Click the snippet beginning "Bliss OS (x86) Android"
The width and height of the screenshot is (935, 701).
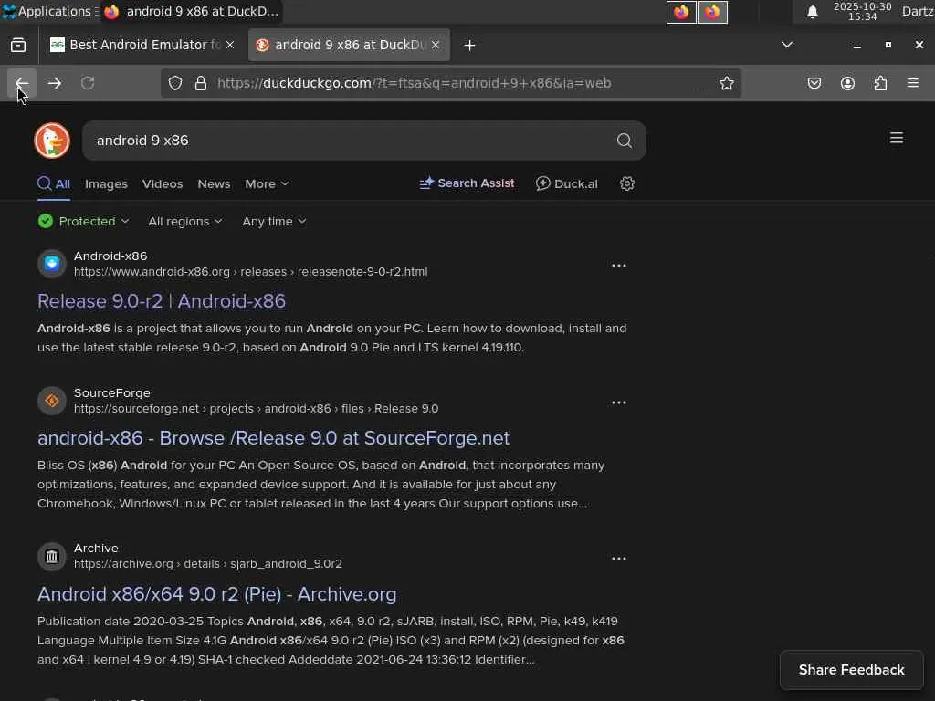coord(320,484)
